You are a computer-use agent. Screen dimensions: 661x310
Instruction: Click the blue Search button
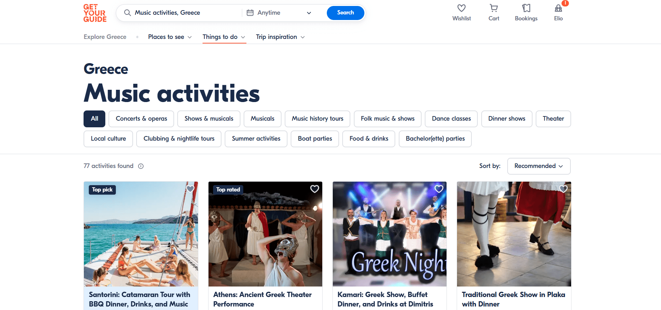pyautogui.click(x=345, y=13)
